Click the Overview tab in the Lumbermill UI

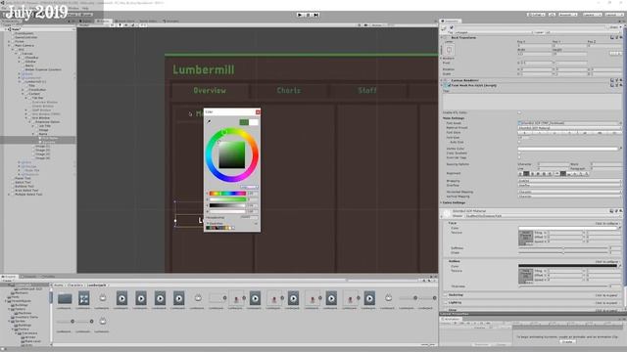point(210,91)
